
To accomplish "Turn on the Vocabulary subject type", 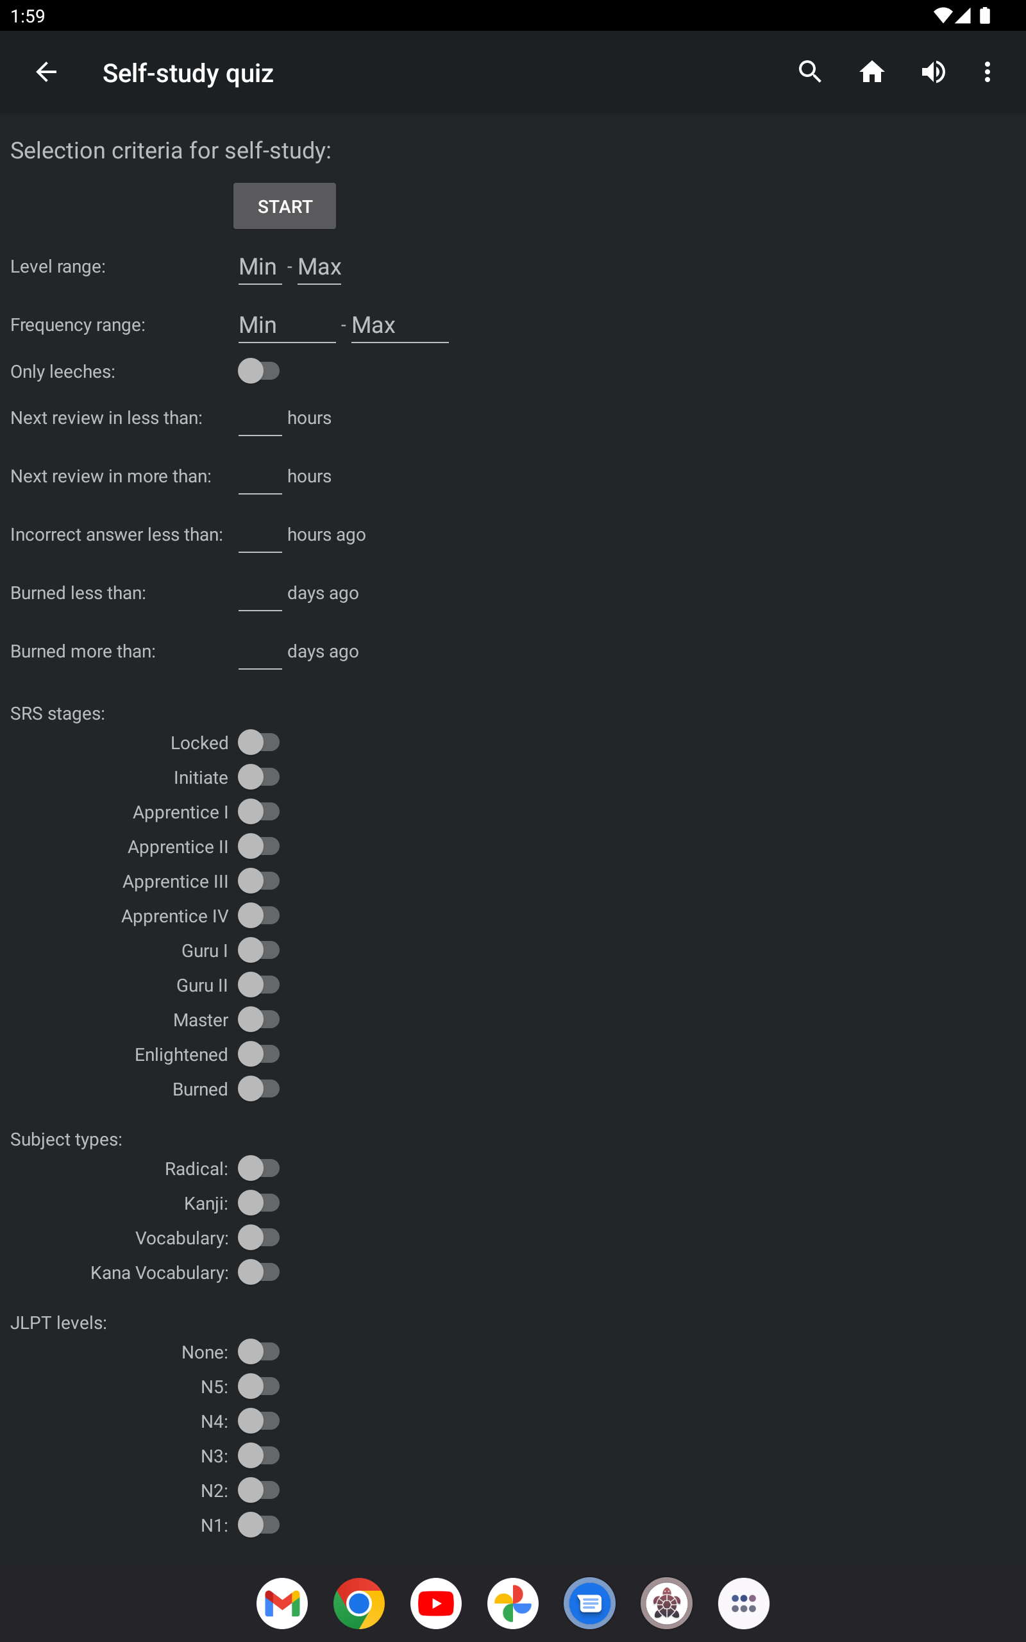I will [259, 1238].
